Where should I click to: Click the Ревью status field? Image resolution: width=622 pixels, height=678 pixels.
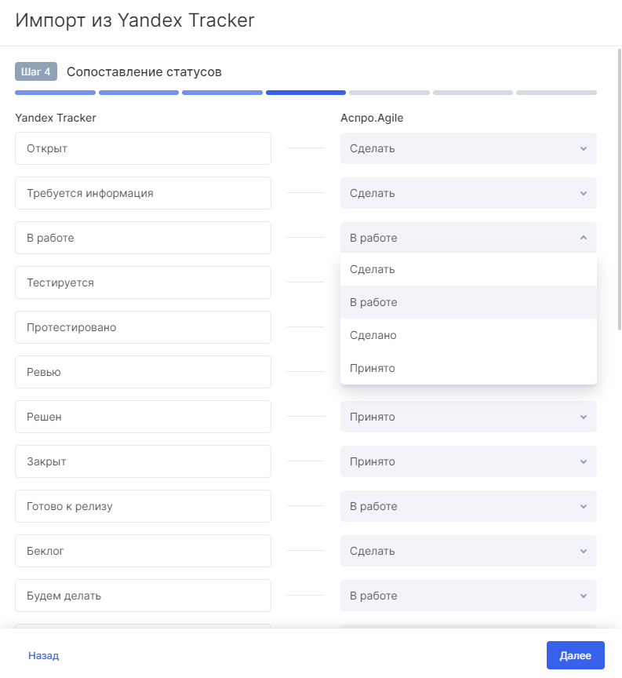pyautogui.click(x=143, y=372)
